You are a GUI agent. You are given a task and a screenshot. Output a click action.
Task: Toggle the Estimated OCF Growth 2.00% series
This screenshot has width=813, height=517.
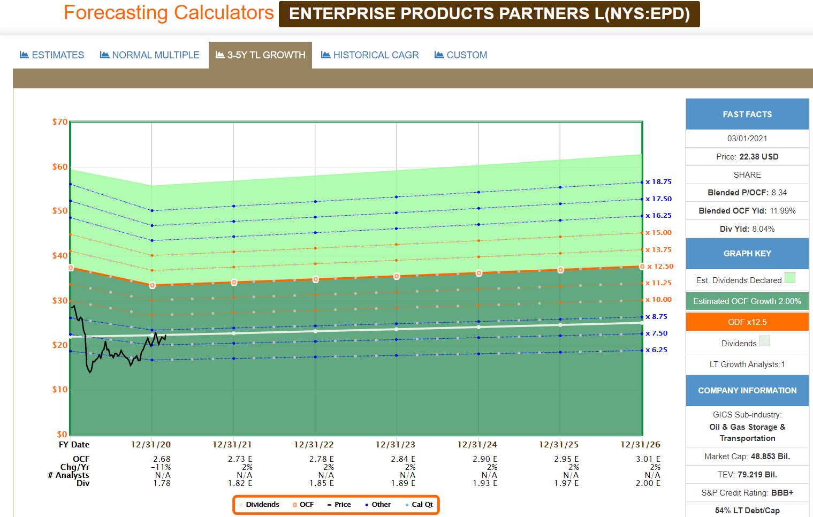(x=747, y=301)
